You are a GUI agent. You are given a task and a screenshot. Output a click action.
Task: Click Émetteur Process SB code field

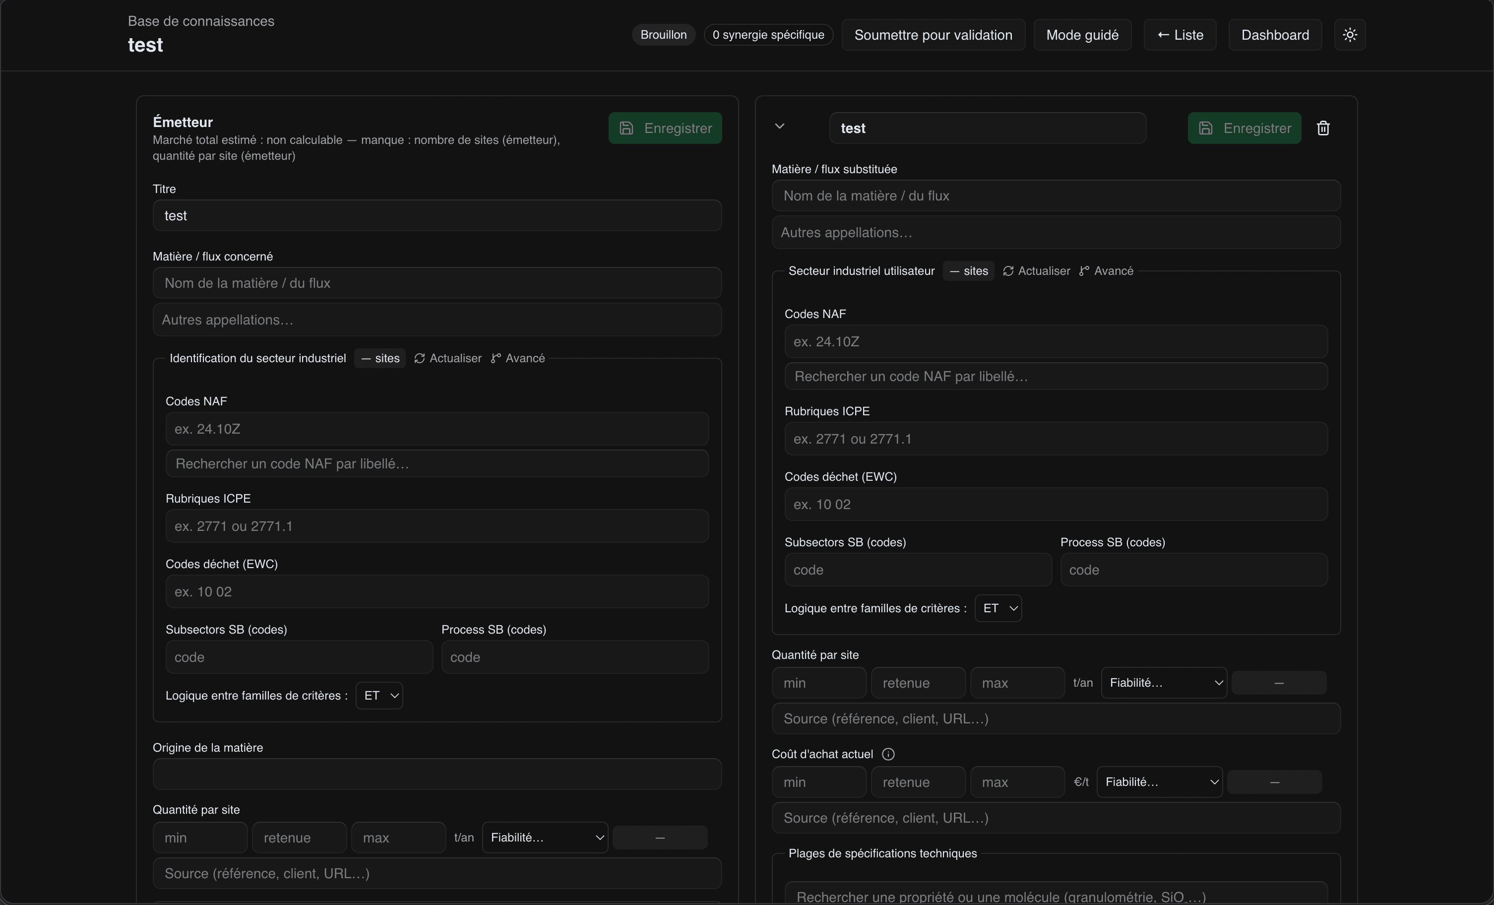pyautogui.click(x=575, y=657)
